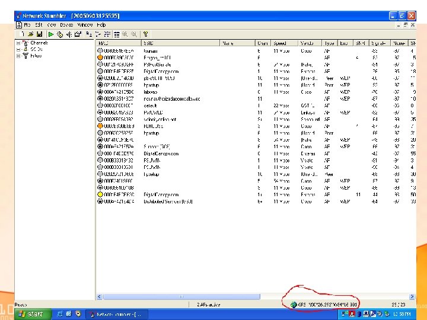Click the lock icon of Distributed Services row

tap(100, 201)
